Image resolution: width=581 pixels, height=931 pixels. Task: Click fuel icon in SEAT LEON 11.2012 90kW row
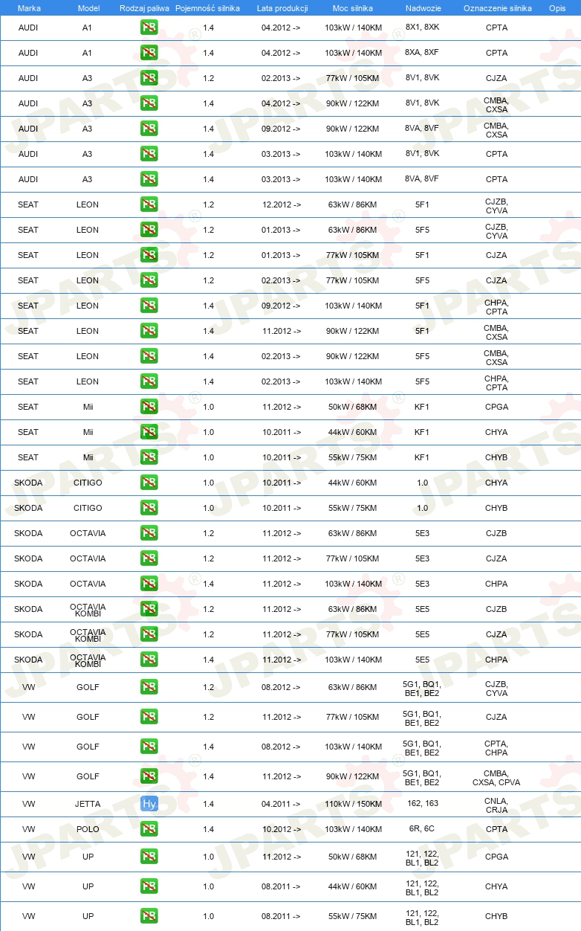click(149, 331)
